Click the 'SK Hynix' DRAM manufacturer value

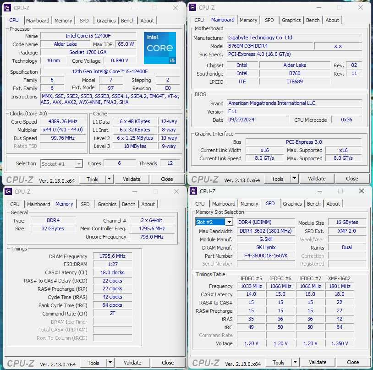point(266,247)
